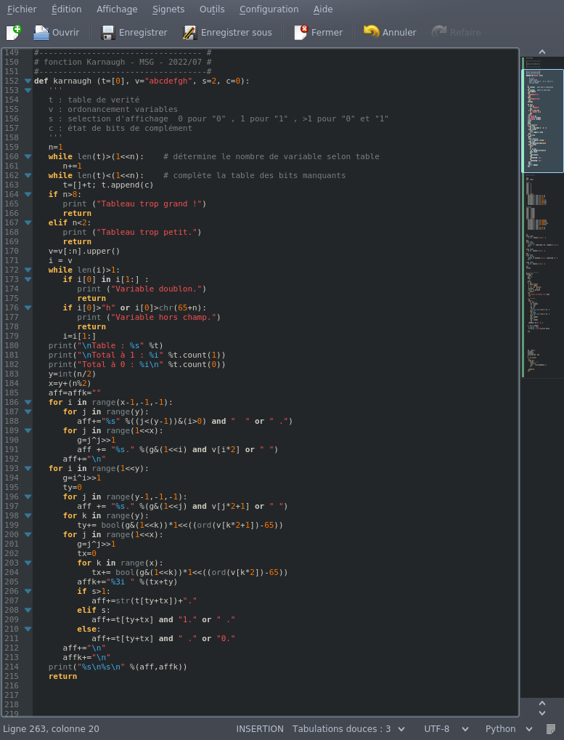The height and width of the screenshot is (740, 564).
Task: Click scroll-up arrow above the minimap
Action: pos(541,52)
